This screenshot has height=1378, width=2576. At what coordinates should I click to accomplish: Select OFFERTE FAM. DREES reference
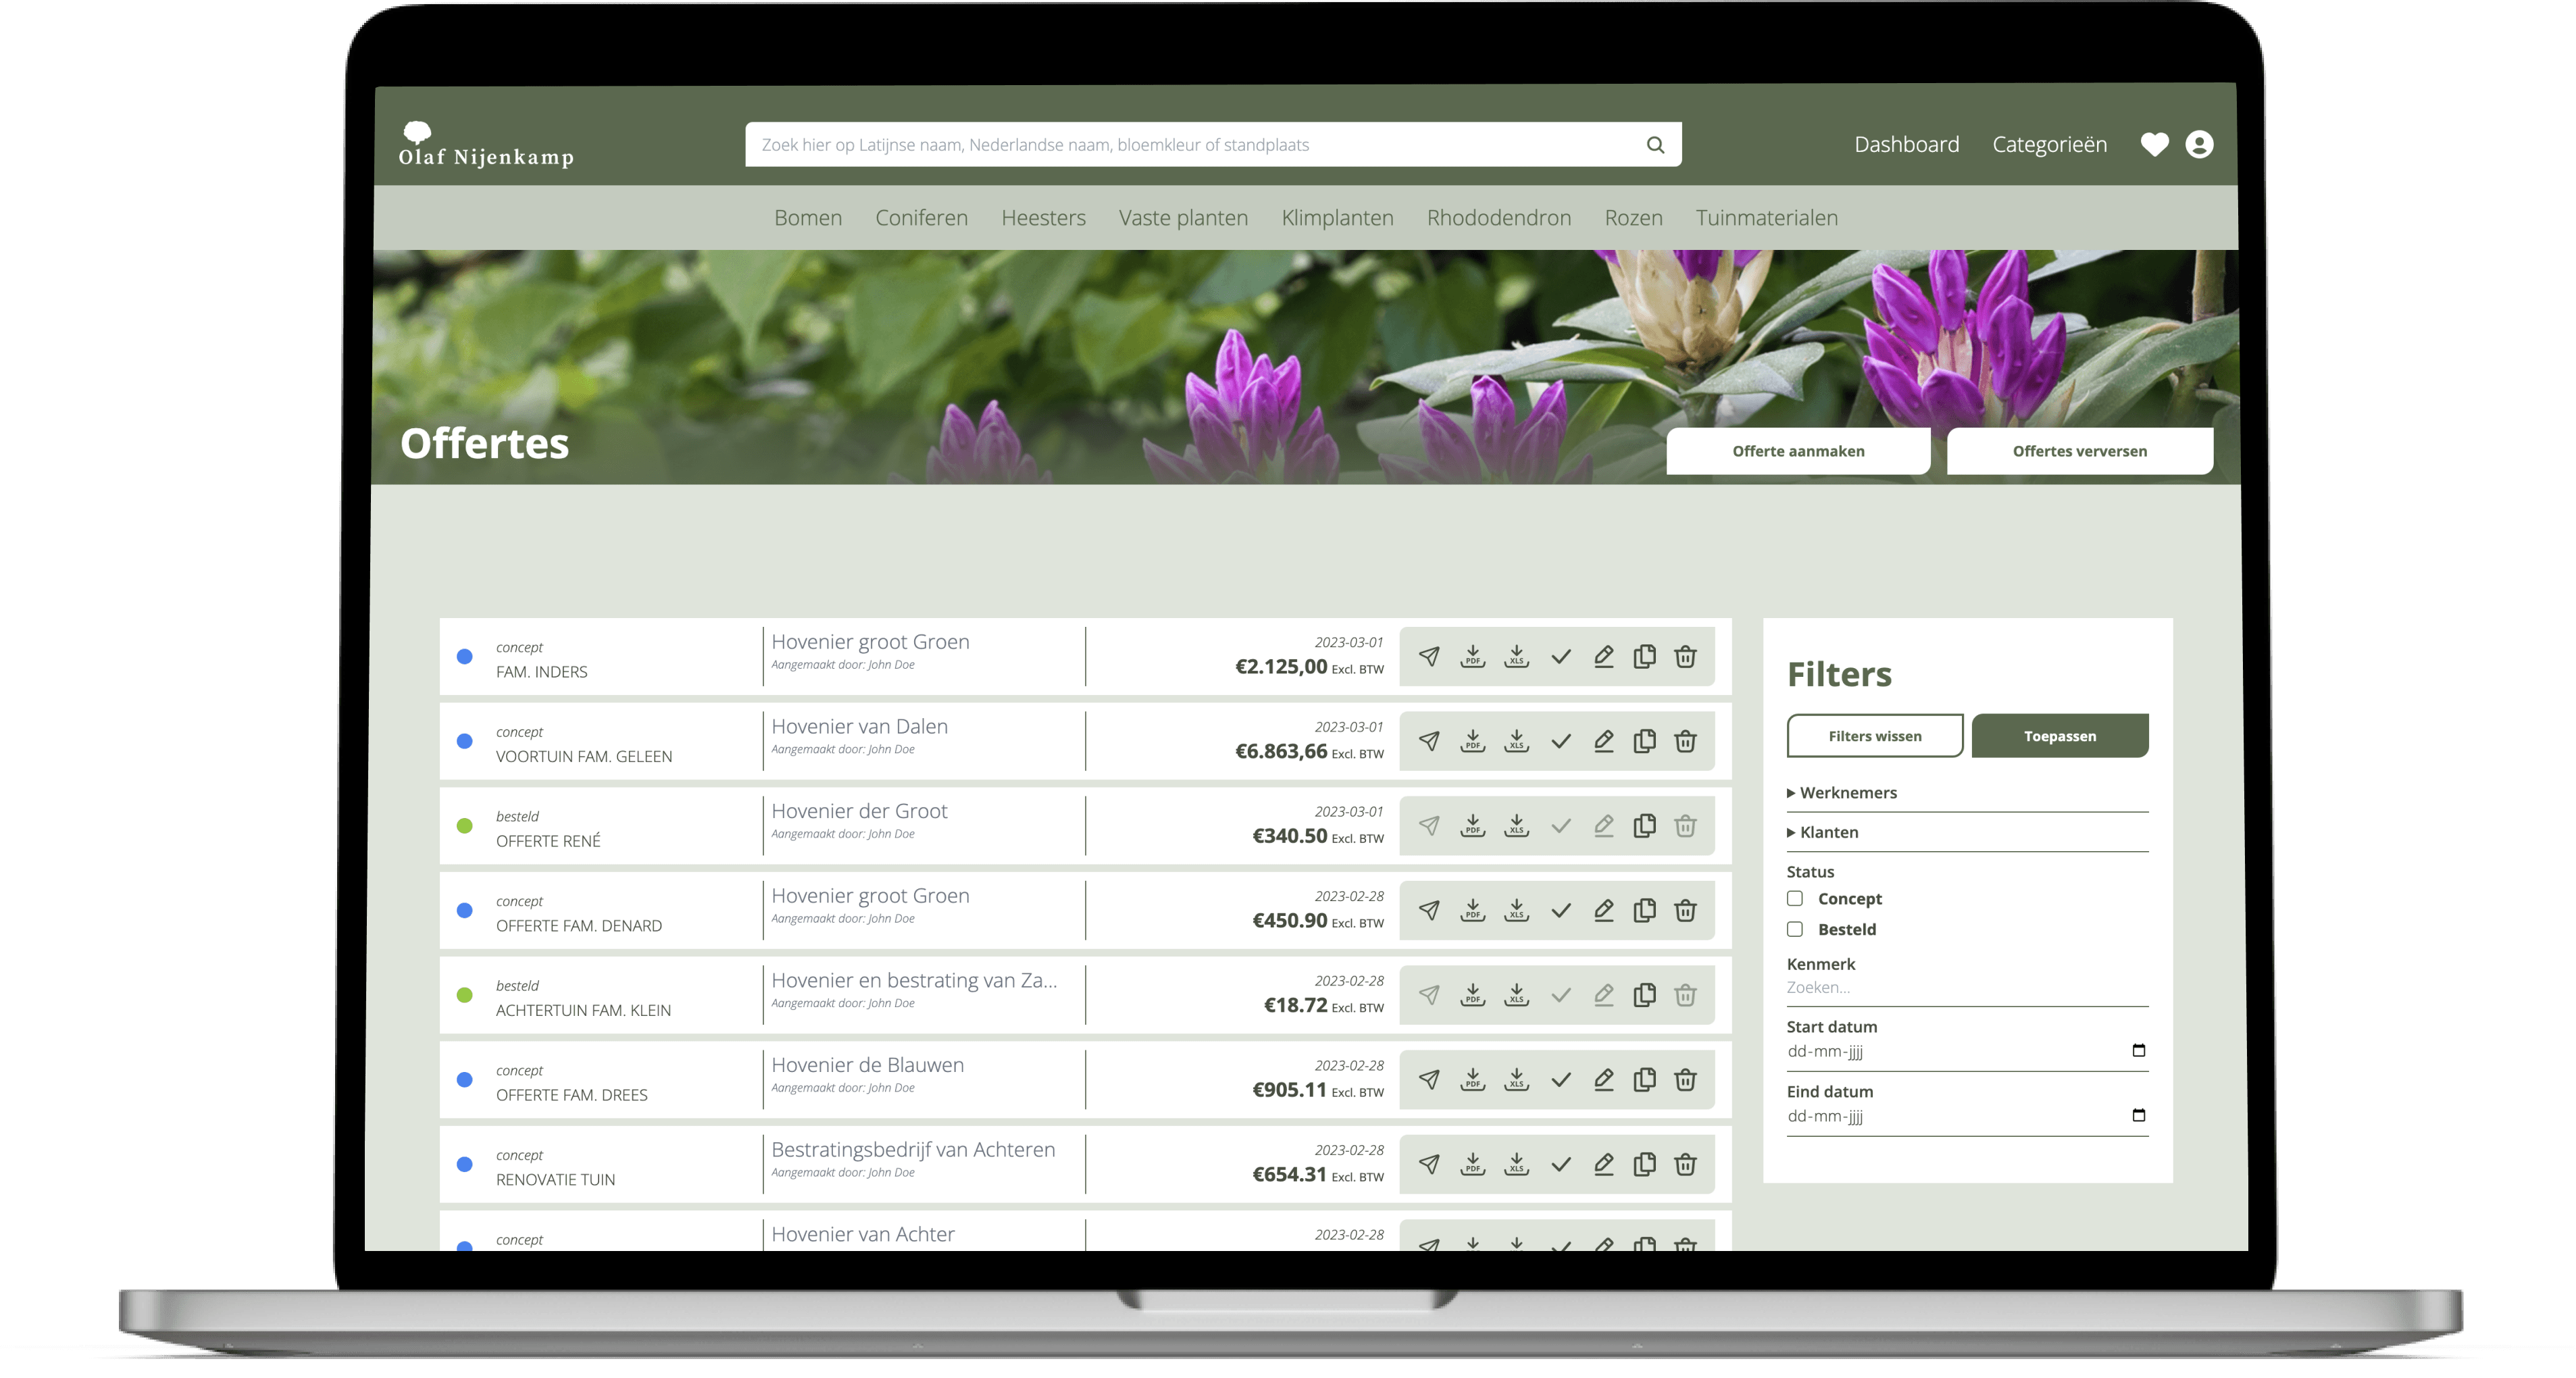572,1096
